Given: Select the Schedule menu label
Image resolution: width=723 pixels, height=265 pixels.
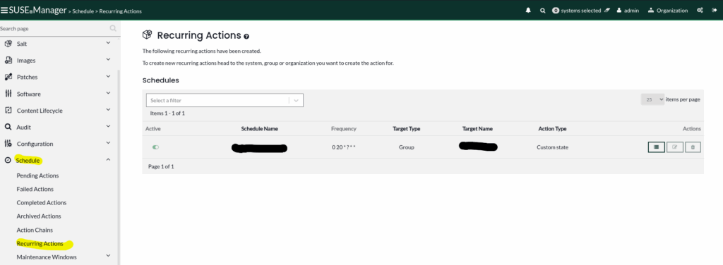Looking at the screenshot, I should pos(28,161).
